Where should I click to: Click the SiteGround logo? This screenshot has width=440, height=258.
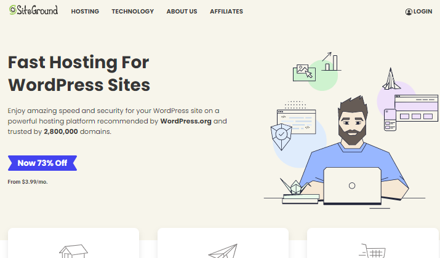point(33,10)
